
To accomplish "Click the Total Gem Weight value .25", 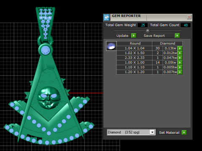I will pyautogui.click(x=143, y=25).
